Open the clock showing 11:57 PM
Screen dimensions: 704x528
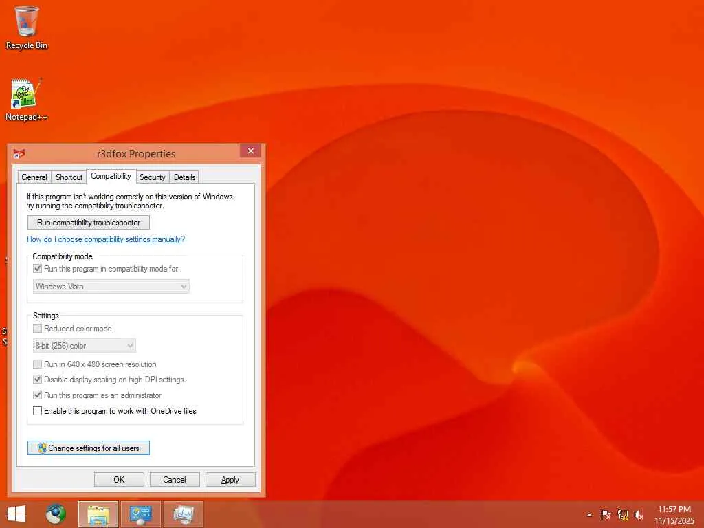674,515
